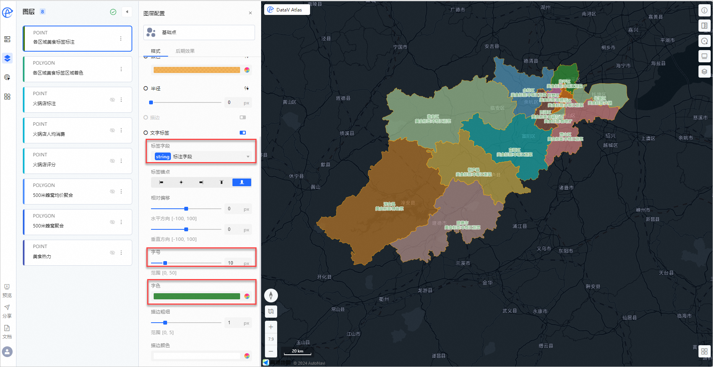Select bottom label anchor alignment
The image size is (713, 367).
tap(242, 182)
